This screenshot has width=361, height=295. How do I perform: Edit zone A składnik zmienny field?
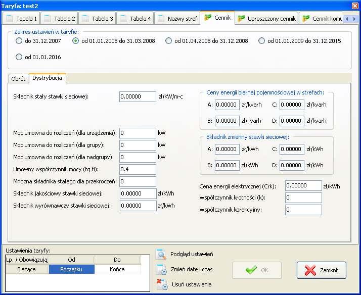[x=227, y=149]
